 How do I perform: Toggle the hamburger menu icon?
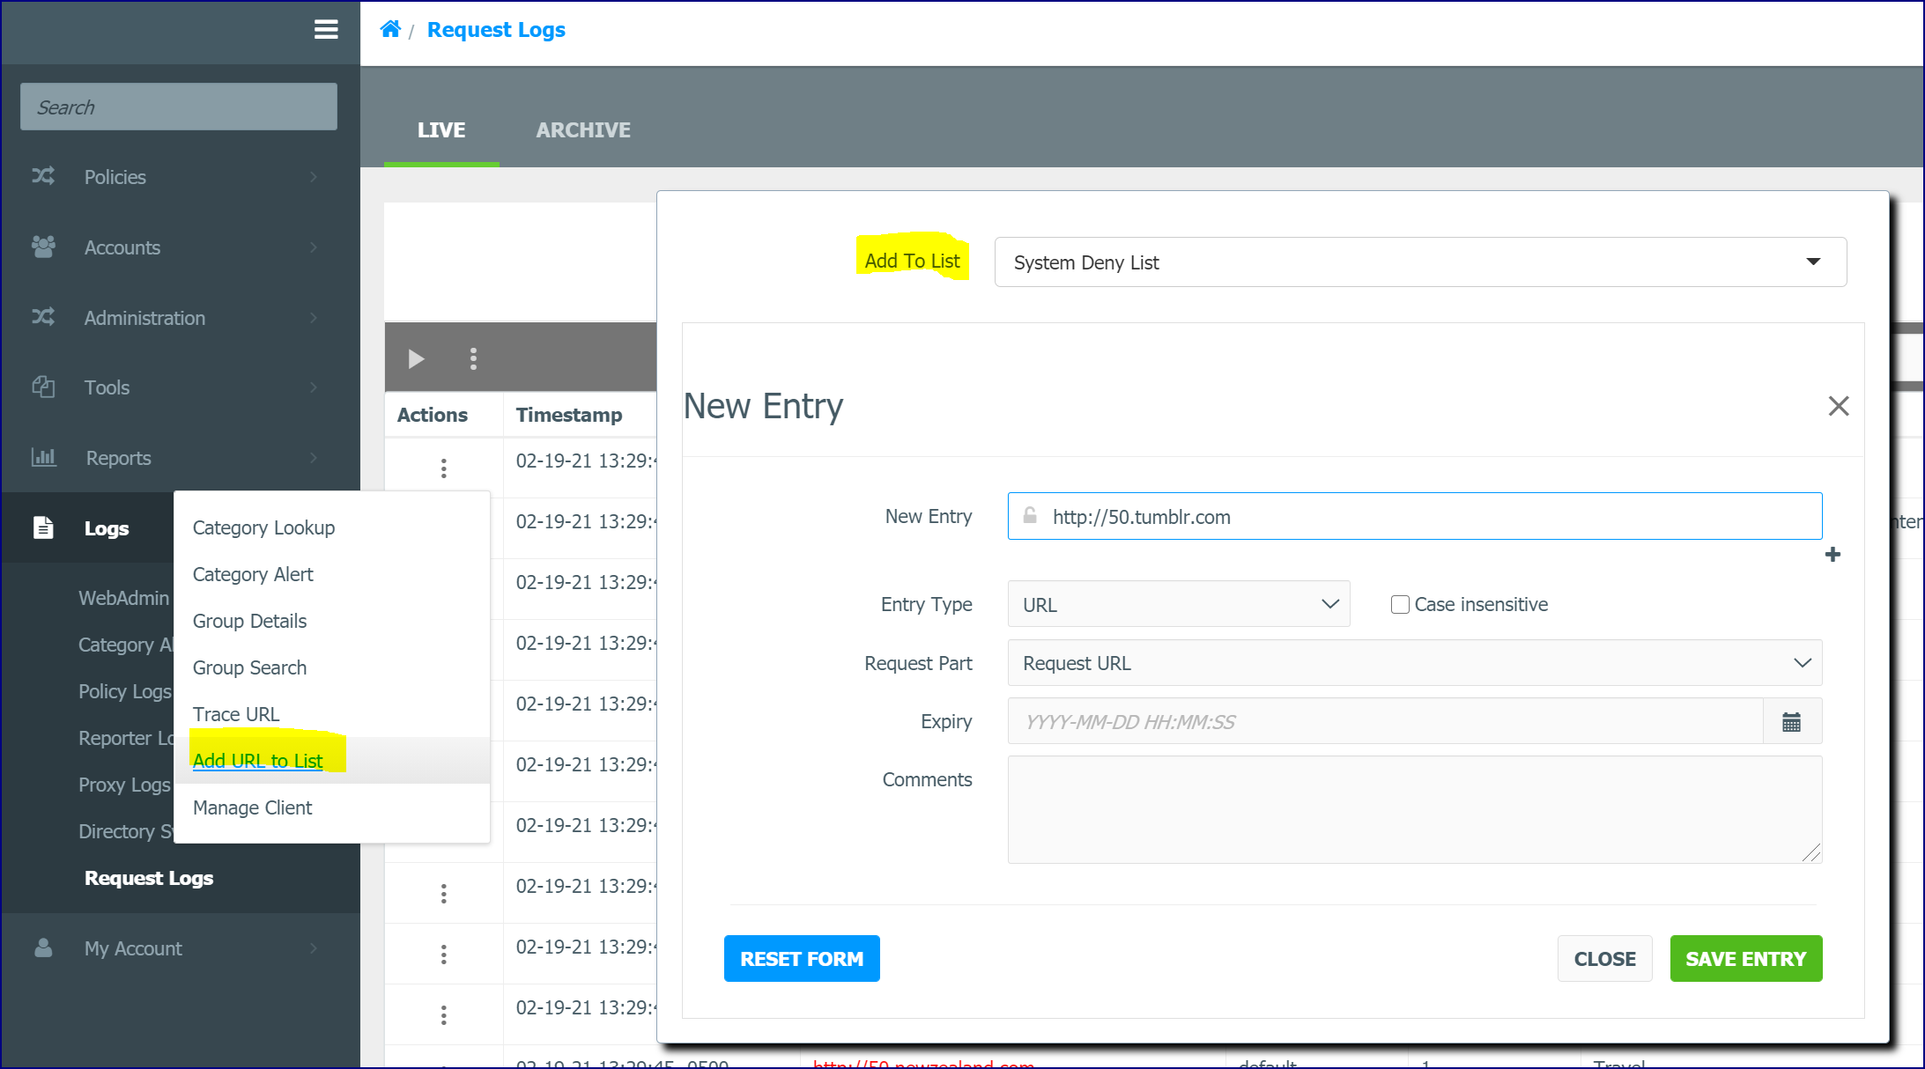(326, 30)
